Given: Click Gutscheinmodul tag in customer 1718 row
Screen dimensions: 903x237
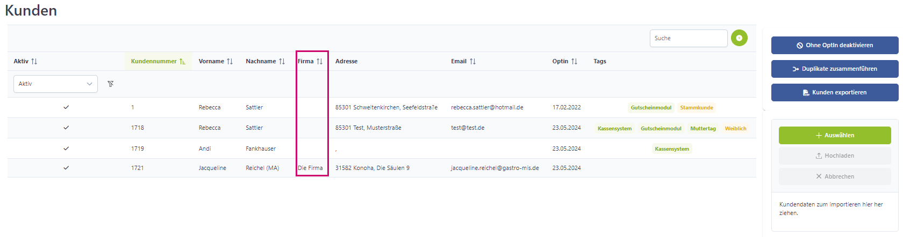Looking at the screenshot, I should tap(661, 129).
